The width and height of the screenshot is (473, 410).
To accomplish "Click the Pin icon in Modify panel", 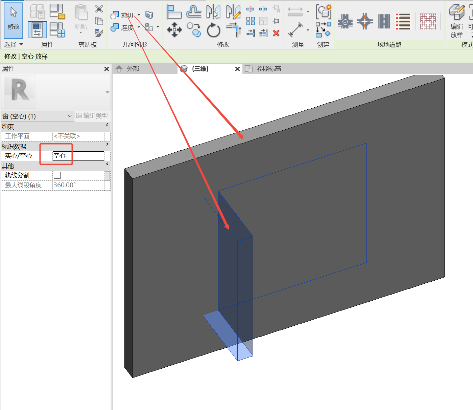I will click(x=276, y=21).
